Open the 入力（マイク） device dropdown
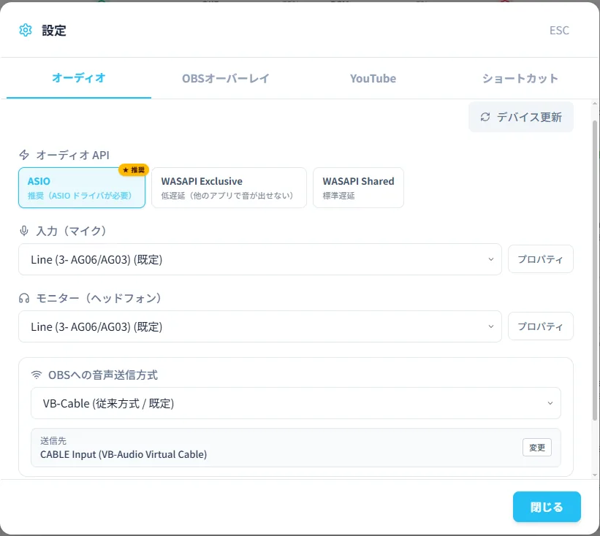 pos(260,259)
